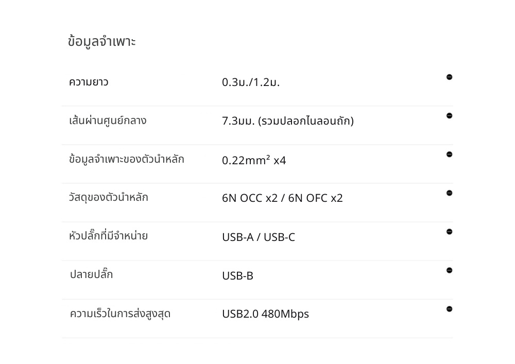Collapse the ความเร็วในการส่งสูงสุด row via minus icon
Viewport: 515px width, 364px height.
(449, 309)
